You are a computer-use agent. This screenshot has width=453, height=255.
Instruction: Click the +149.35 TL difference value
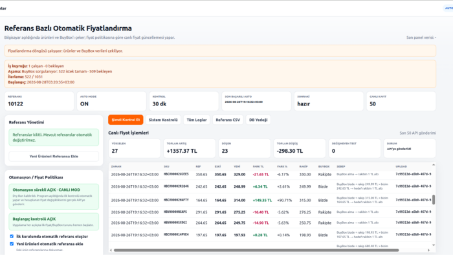262,200
